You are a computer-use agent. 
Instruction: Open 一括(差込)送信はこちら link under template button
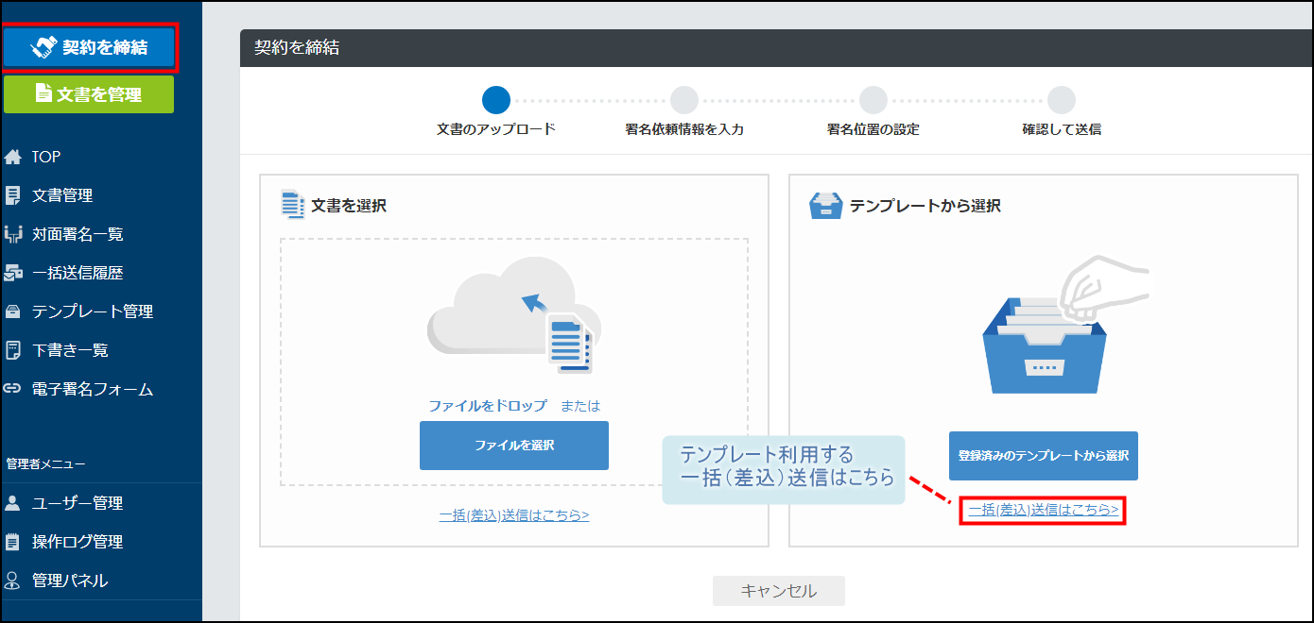tap(1043, 510)
